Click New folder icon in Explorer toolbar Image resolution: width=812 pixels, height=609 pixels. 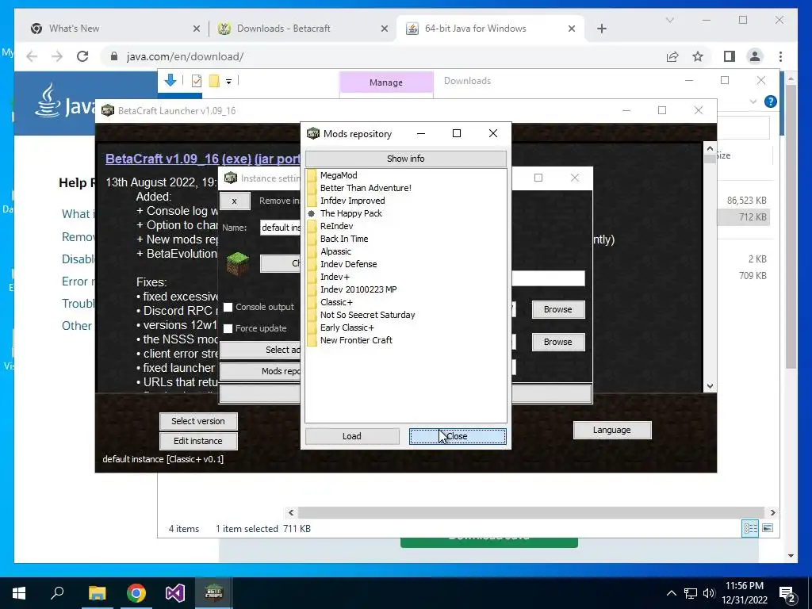[x=214, y=80]
